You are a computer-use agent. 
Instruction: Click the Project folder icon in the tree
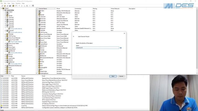tap(3, 8)
